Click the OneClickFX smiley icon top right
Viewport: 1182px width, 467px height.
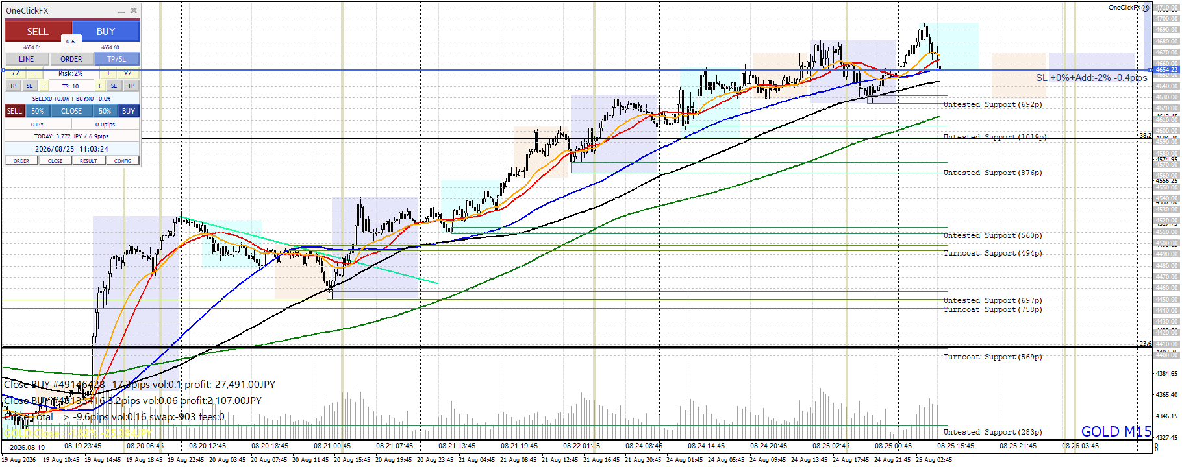tap(1146, 8)
